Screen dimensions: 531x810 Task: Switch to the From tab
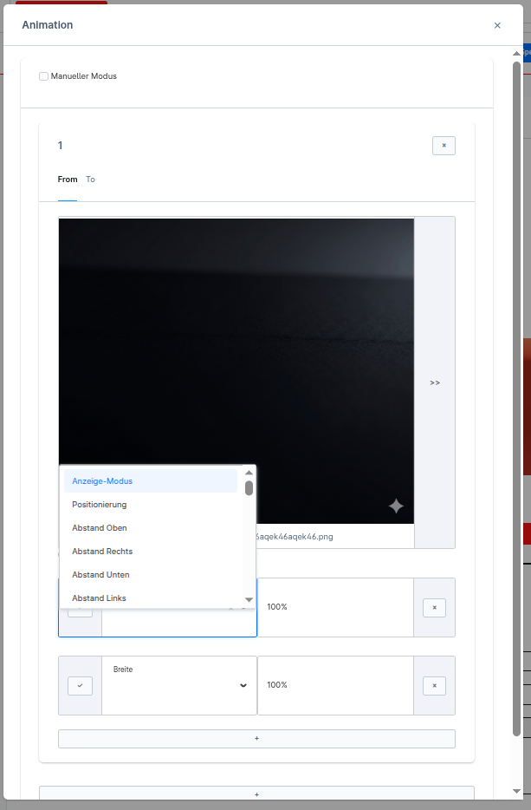[x=68, y=180]
